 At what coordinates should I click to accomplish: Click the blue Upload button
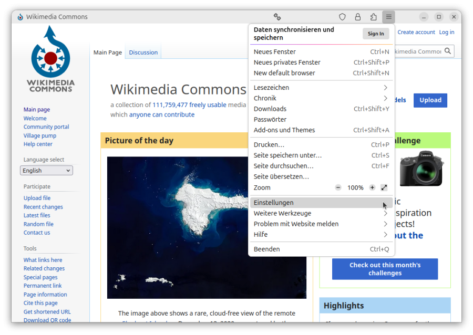(x=430, y=100)
